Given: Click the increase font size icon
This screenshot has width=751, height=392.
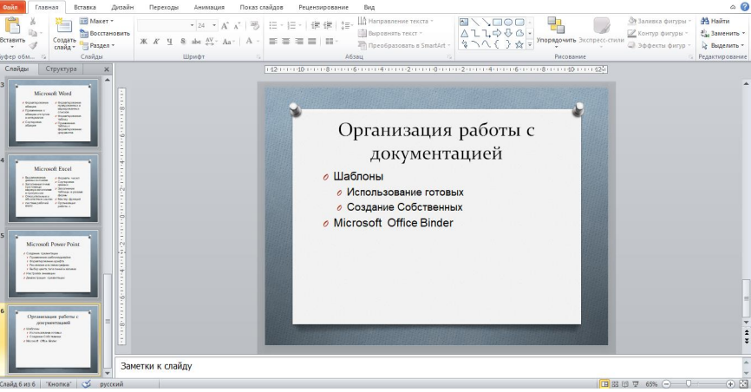Looking at the screenshot, I should 225,26.
